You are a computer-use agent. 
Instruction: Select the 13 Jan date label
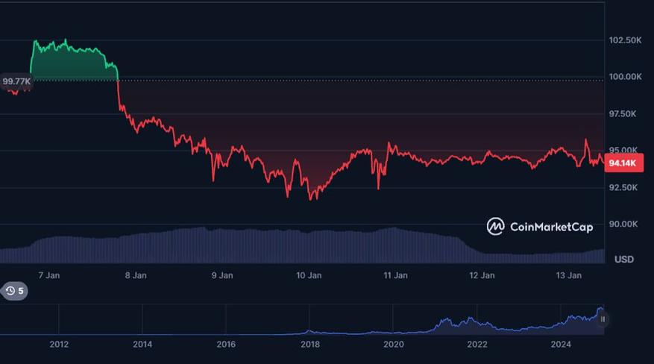[x=568, y=275]
